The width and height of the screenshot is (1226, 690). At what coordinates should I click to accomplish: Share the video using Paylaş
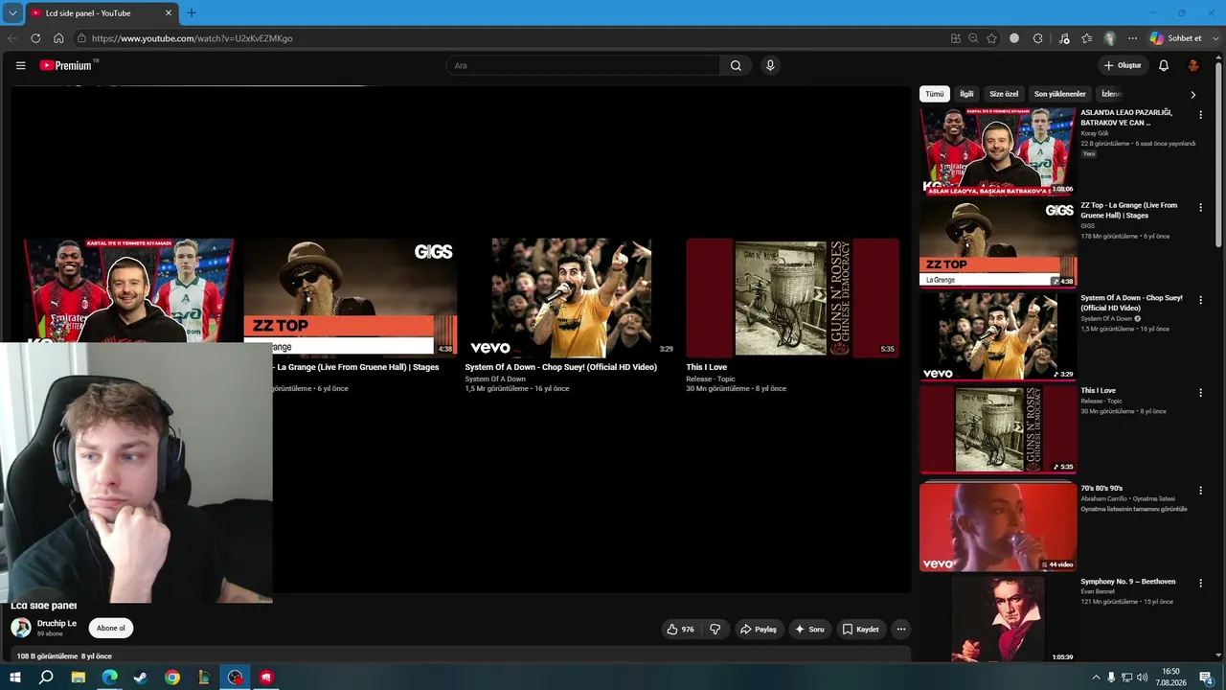tap(758, 630)
